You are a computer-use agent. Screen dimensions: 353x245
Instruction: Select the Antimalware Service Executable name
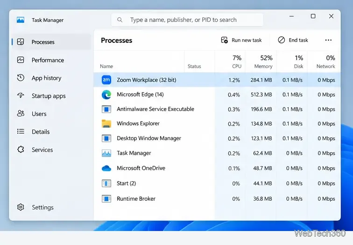(x=155, y=109)
